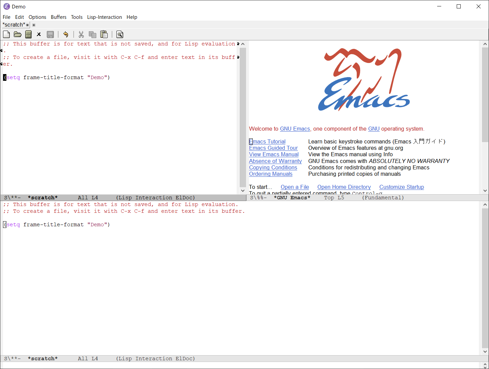Screen dimensions: 489x369
Task: Open the Emacs Tutorial link
Action: (267, 142)
